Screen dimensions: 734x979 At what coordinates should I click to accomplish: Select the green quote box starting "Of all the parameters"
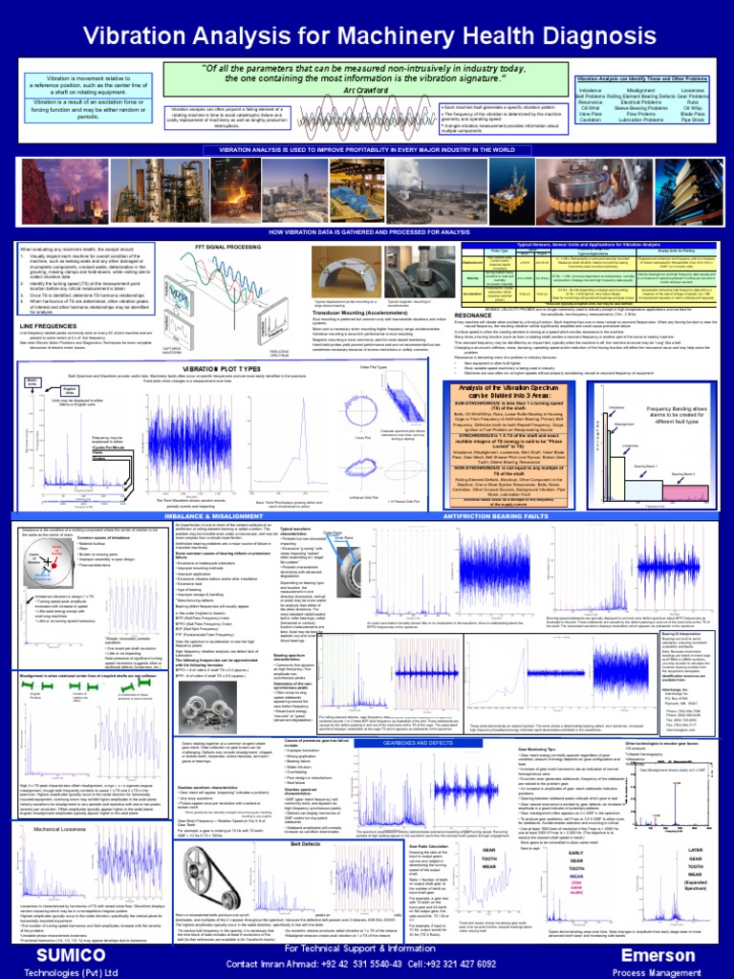click(x=364, y=78)
